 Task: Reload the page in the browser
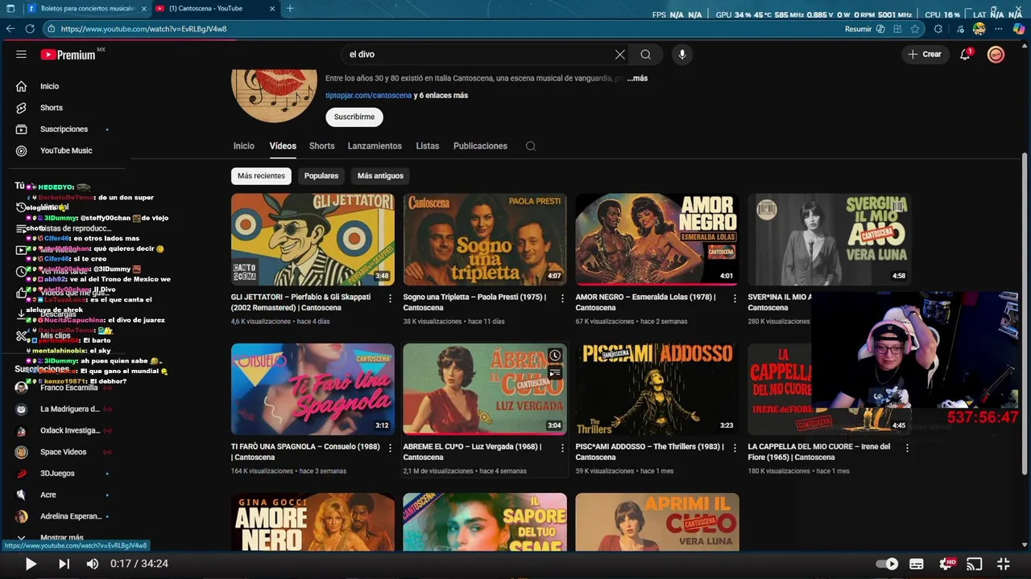click(x=30, y=29)
